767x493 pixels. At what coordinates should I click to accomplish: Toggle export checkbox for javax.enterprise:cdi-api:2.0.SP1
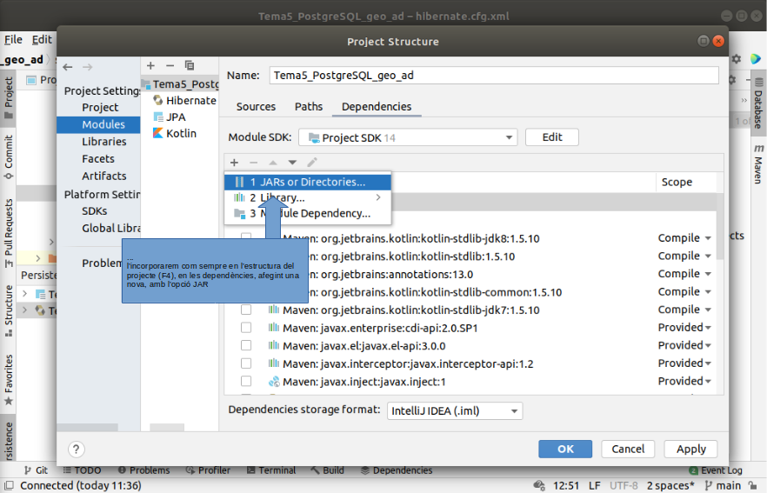[x=246, y=328]
